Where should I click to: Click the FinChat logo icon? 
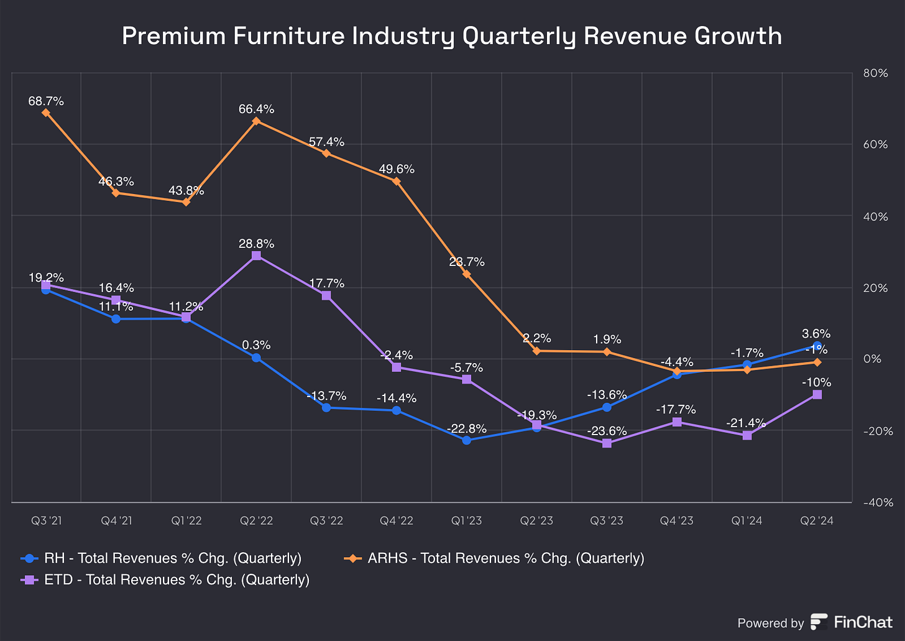pyautogui.click(x=819, y=622)
